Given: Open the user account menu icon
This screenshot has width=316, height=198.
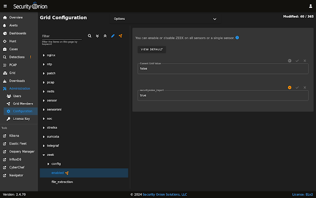Looking at the screenshot, I should [311, 6].
